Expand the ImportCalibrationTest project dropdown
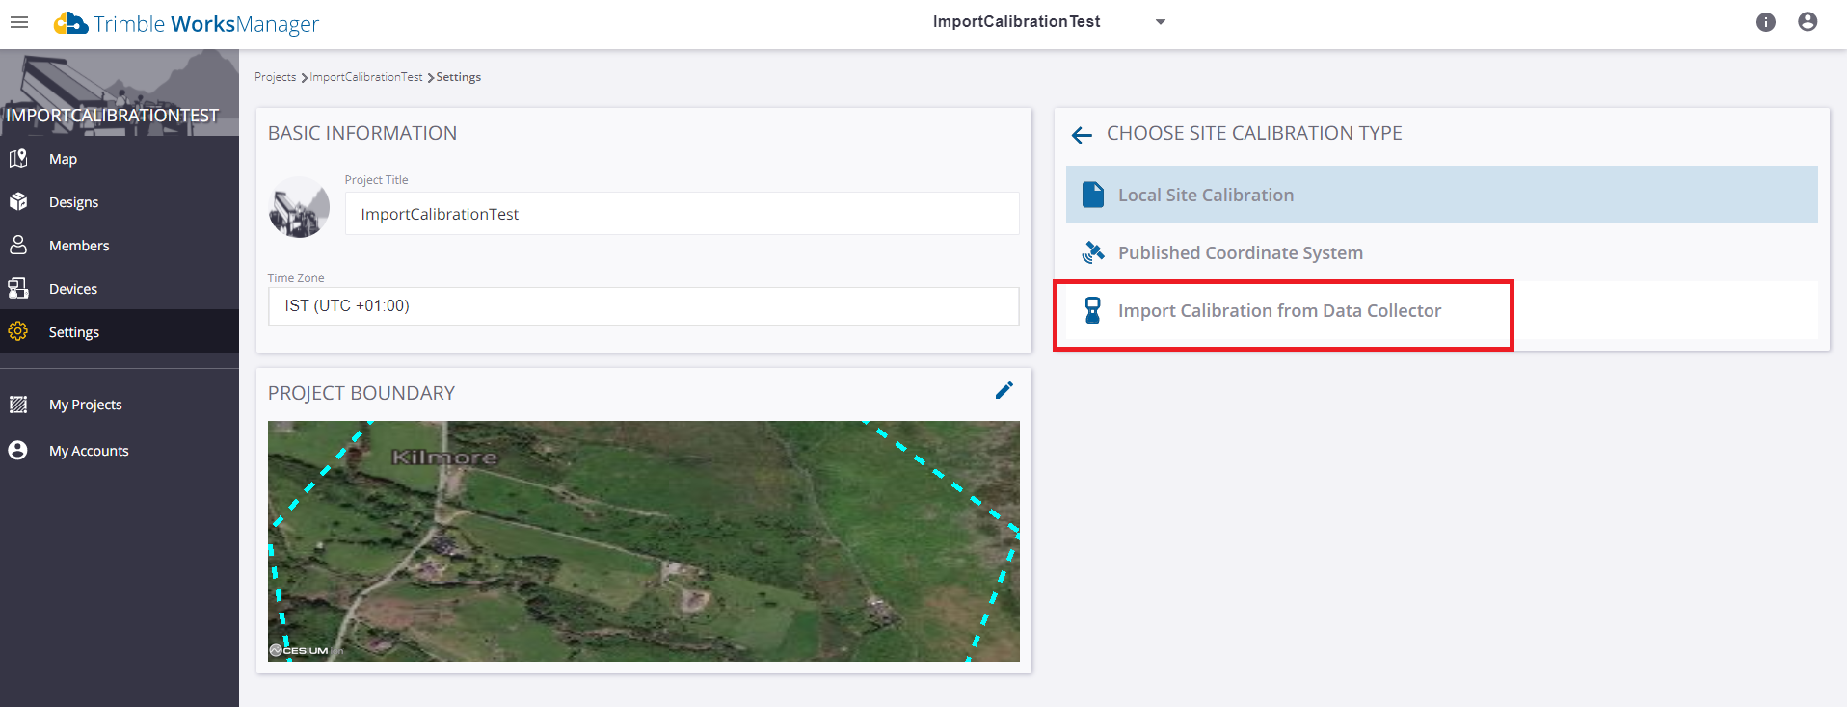 coord(1161,22)
